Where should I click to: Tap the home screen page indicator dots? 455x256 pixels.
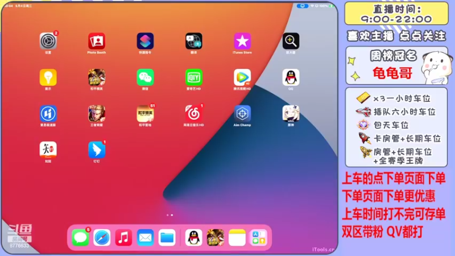click(x=169, y=215)
